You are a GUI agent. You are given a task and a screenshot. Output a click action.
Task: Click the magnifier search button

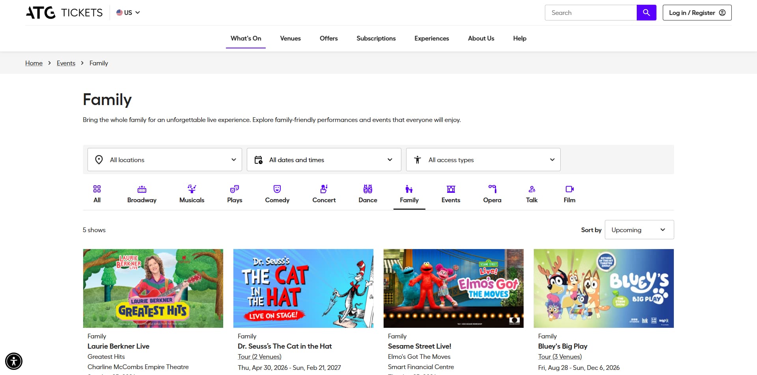tap(646, 13)
